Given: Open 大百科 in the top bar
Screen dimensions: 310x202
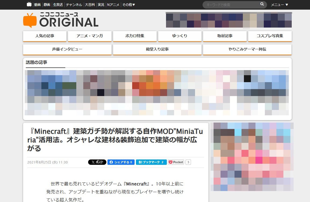Looking at the screenshot, I should point(90,5).
